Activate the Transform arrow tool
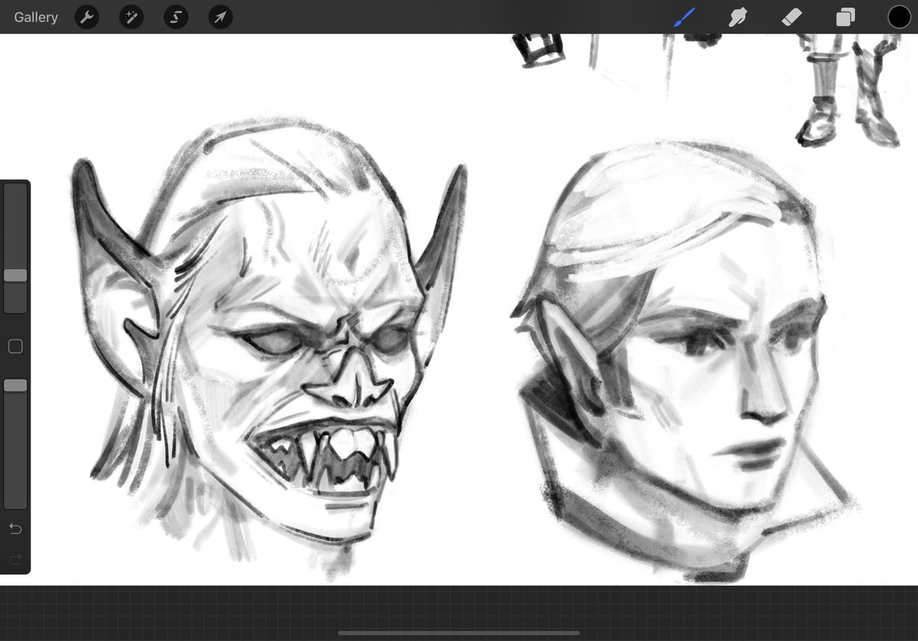Image resolution: width=918 pixels, height=641 pixels. (x=220, y=17)
